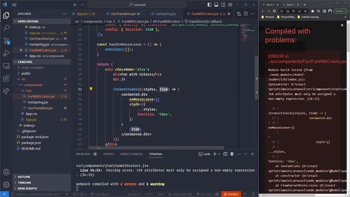
Task: Select the Terminal panel tab
Action: pos(156,154)
